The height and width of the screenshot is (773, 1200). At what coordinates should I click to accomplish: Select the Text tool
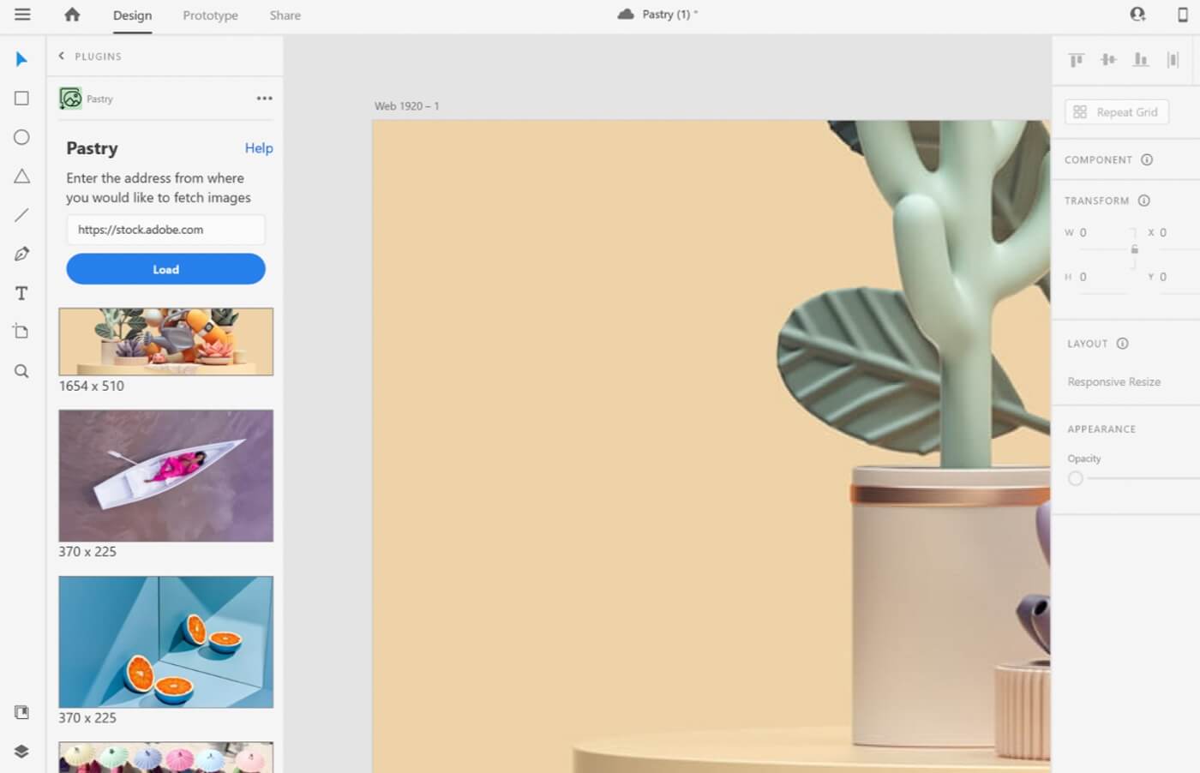pos(21,293)
